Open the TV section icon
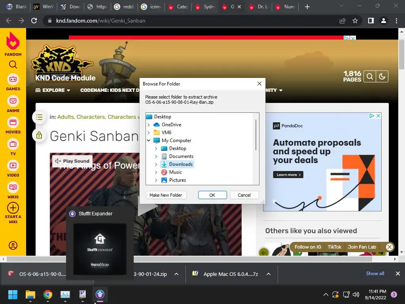The image size is (405, 304). (13, 144)
